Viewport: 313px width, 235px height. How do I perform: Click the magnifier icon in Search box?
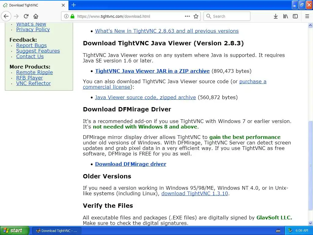[x=208, y=16]
